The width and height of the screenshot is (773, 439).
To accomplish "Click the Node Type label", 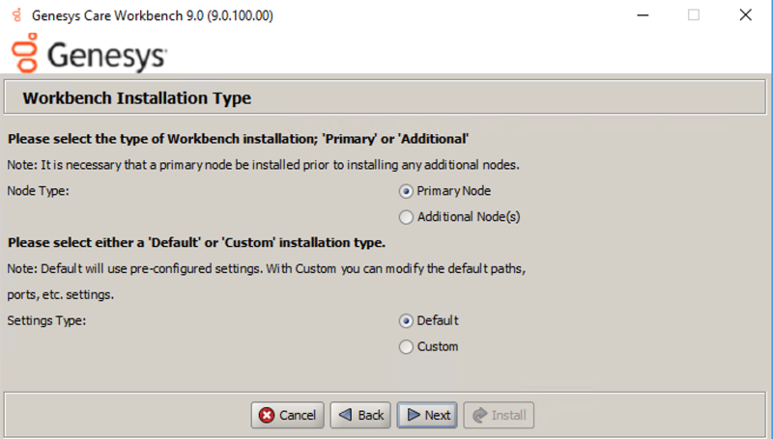I will (x=39, y=191).
